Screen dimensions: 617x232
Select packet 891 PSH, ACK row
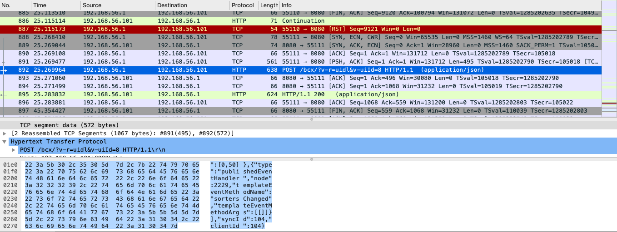[300, 61]
